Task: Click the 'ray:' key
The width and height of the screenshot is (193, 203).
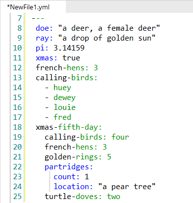Action: (44, 38)
